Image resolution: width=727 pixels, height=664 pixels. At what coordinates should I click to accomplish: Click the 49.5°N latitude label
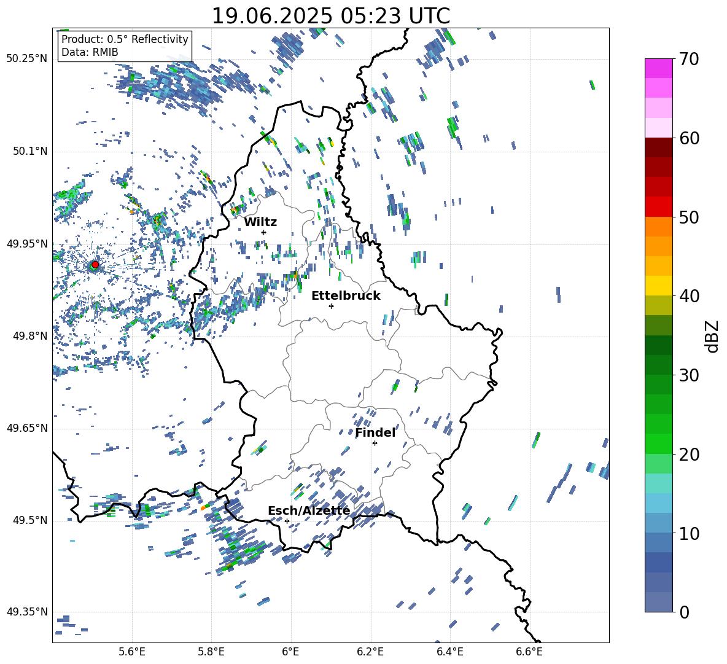point(29,520)
